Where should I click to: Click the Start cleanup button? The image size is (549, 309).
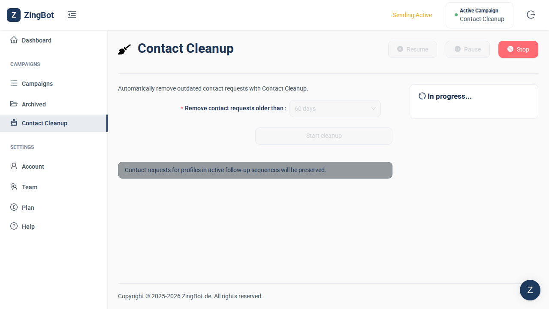pyautogui.click(x=324, y=136)
